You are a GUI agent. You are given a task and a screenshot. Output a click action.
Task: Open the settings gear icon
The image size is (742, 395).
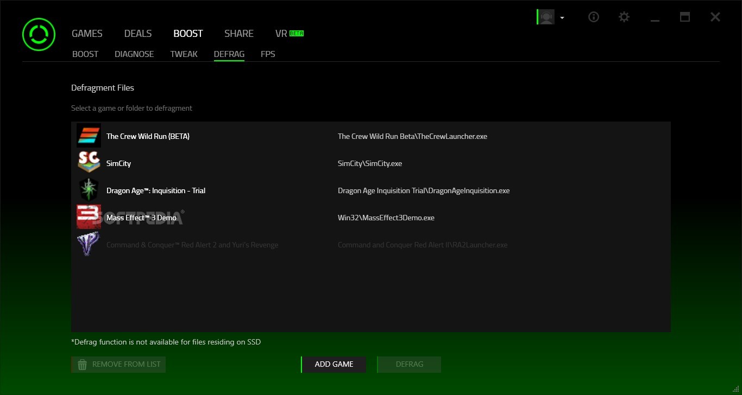tap(624, 17)
